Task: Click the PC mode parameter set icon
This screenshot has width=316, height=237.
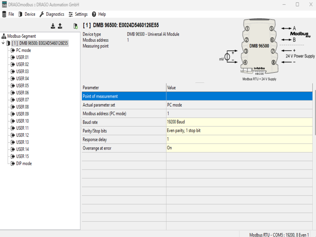Action: pos(13,51)
